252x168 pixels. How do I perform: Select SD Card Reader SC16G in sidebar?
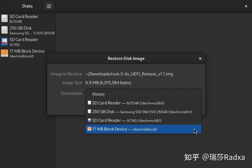pos(28,42)
